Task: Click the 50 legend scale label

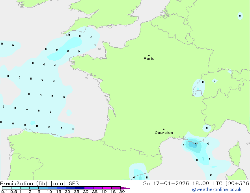Action: (x=122, y=191)
